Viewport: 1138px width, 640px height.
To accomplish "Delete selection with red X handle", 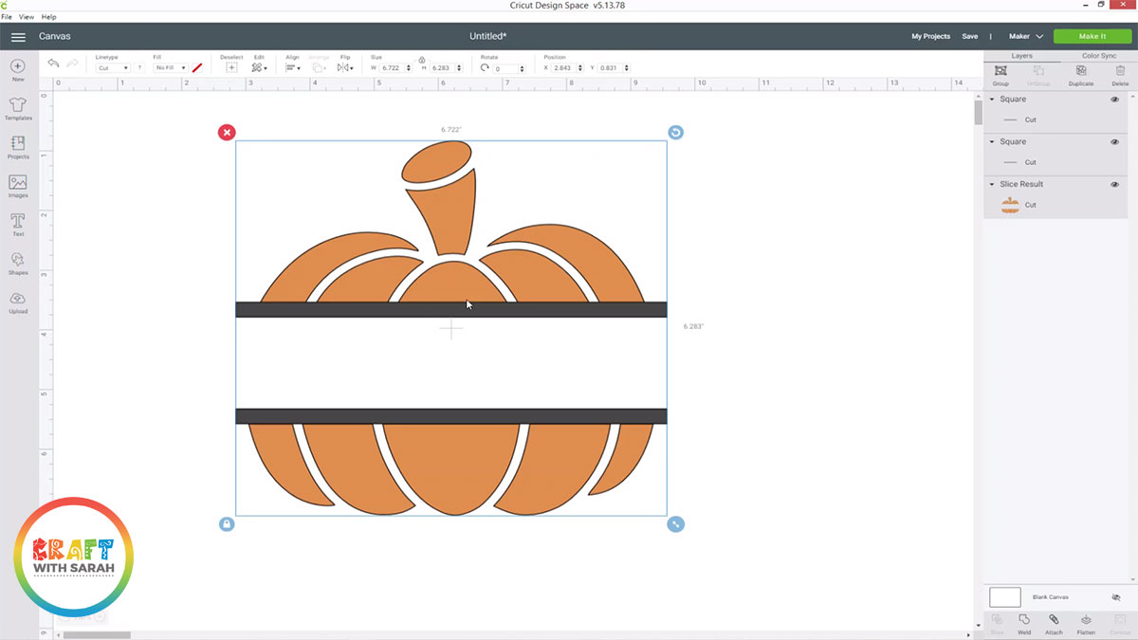I will coord(227,132).
